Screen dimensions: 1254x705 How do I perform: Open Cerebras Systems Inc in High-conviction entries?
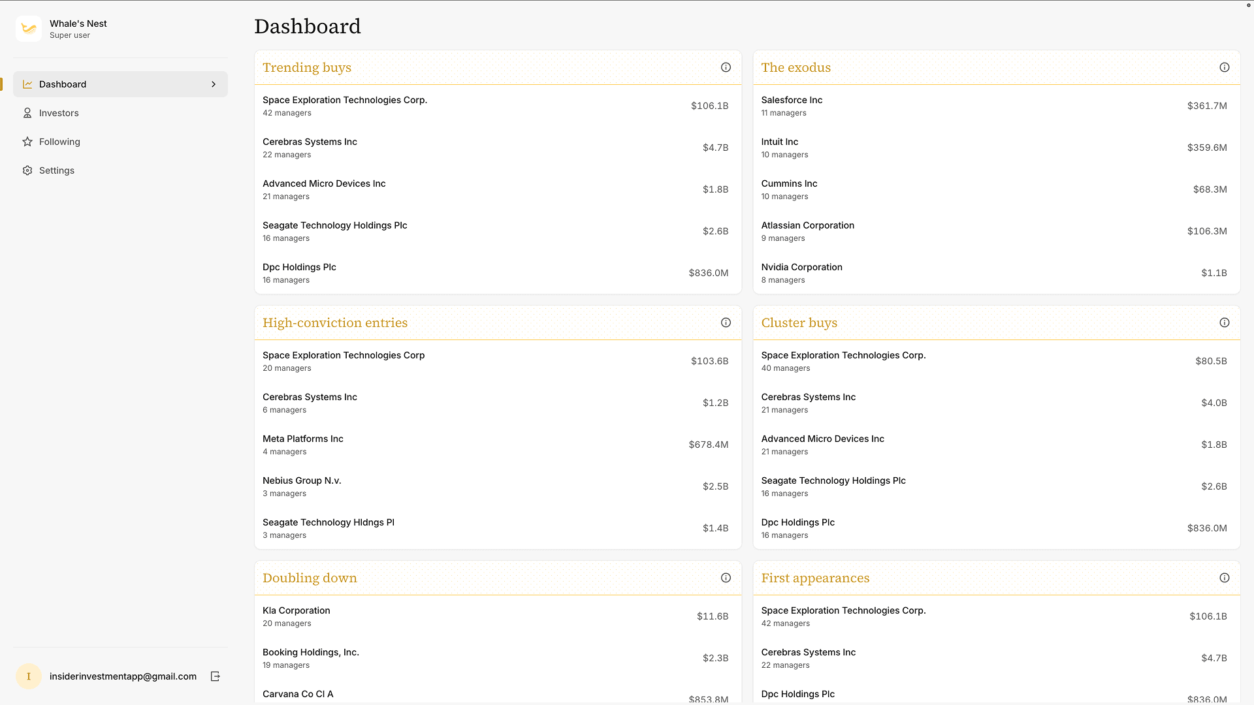[498, 403]
